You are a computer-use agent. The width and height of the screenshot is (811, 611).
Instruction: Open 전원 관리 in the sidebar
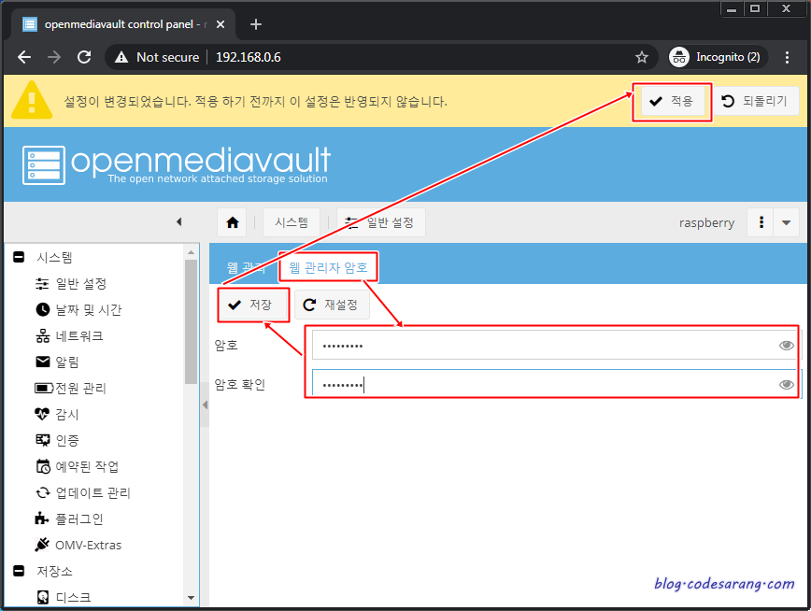(70, 388)
